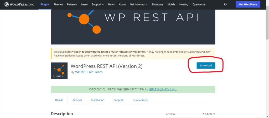Click the untested-plugin warning notice text
This screenshot has height=118, width=269.
click(132, 54)
